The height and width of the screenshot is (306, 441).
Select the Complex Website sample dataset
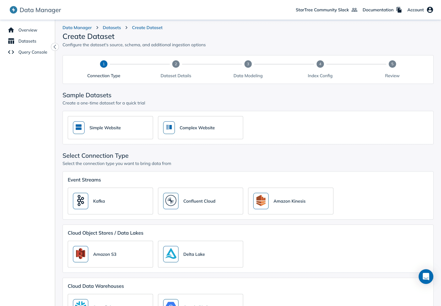point(200,128)
